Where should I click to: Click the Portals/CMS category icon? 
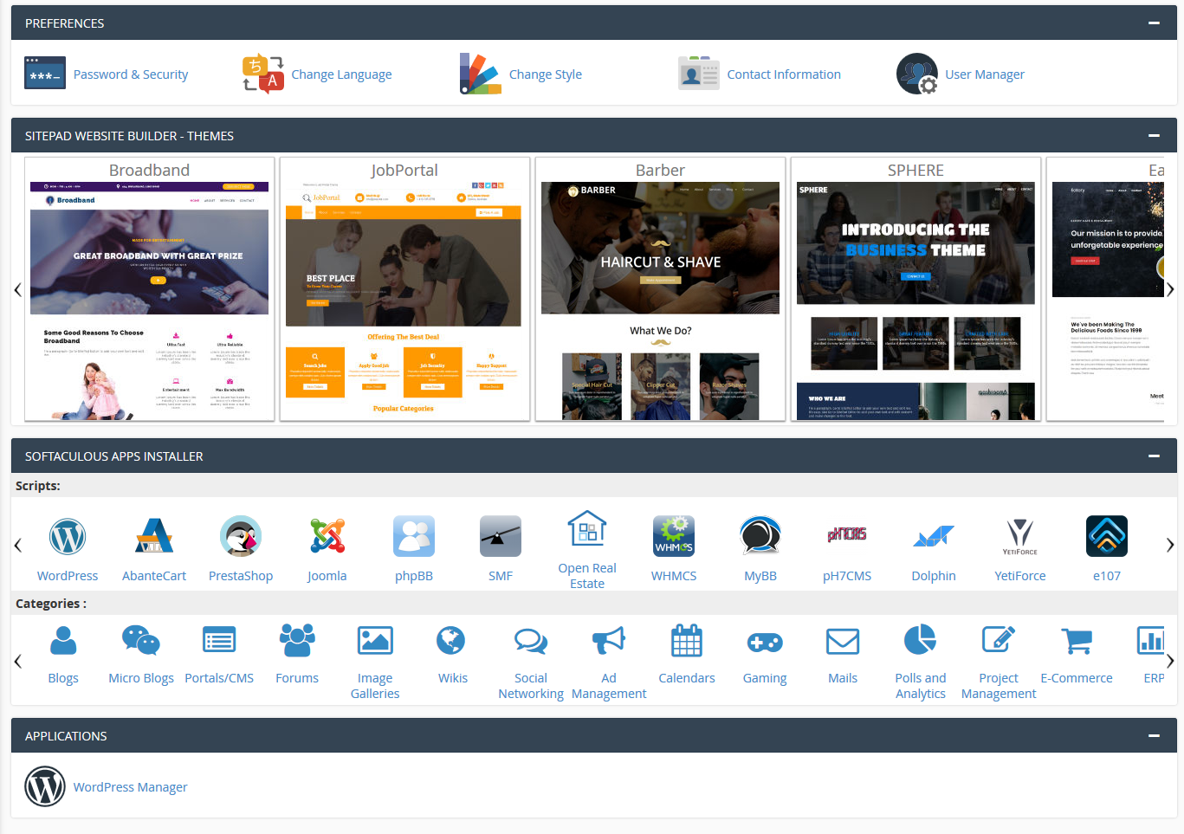(x=219, y=641)
